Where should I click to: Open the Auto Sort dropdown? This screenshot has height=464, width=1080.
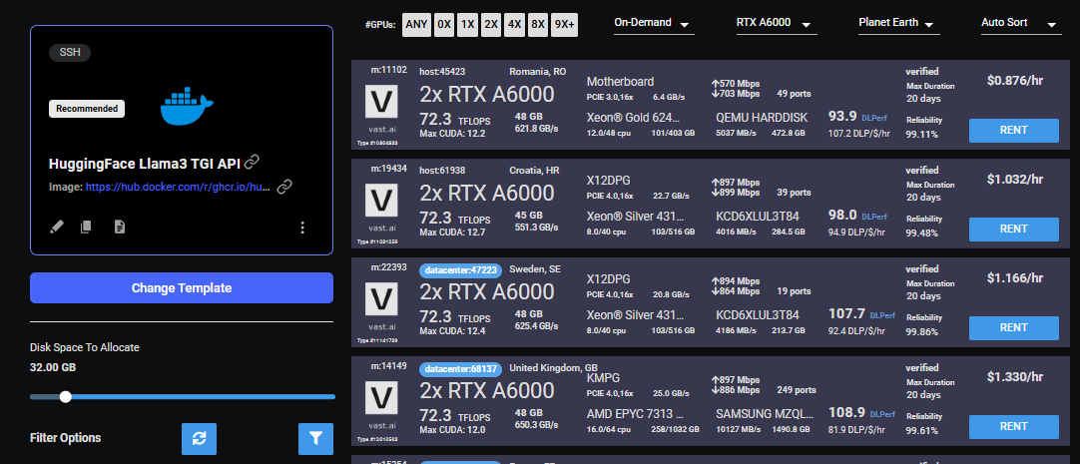[x=1021, y=23]
